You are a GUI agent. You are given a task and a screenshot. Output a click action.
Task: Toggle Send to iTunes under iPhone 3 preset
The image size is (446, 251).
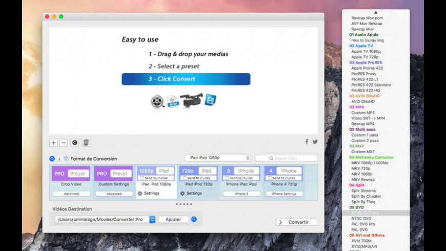tap(227, 178)
